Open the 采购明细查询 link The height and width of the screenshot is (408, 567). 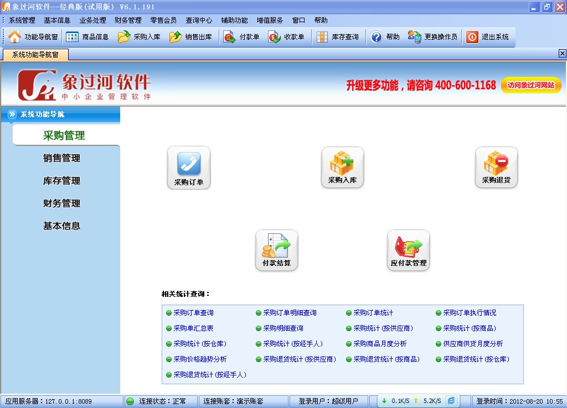pos(283,328)
